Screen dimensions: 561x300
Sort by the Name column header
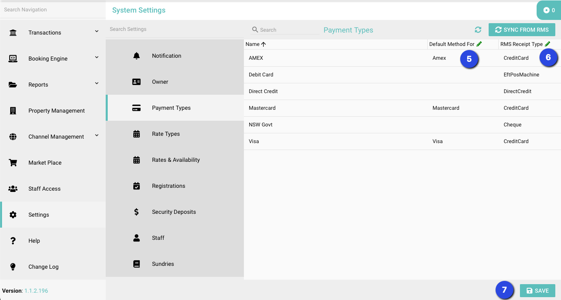(x=252, y=44)
